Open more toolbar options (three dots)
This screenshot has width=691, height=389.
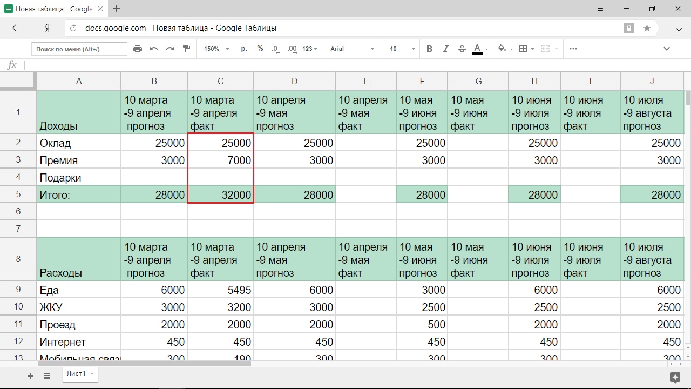click(573, 49)
